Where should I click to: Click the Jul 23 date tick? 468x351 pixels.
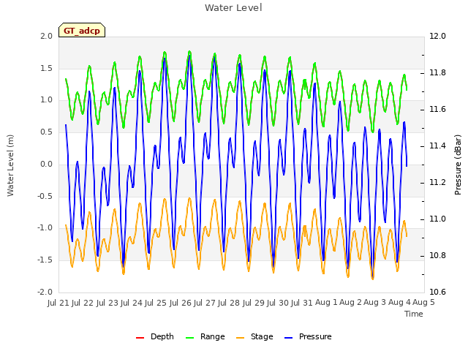click(x=107, y=303)
